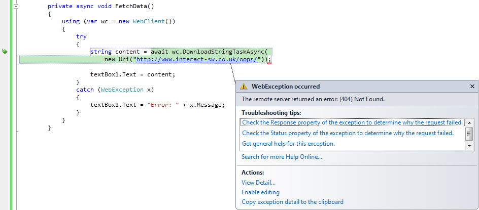Click the scroll down arrow in troubleshooting tips
The image size is (479, 210).
tap(469, 147)
